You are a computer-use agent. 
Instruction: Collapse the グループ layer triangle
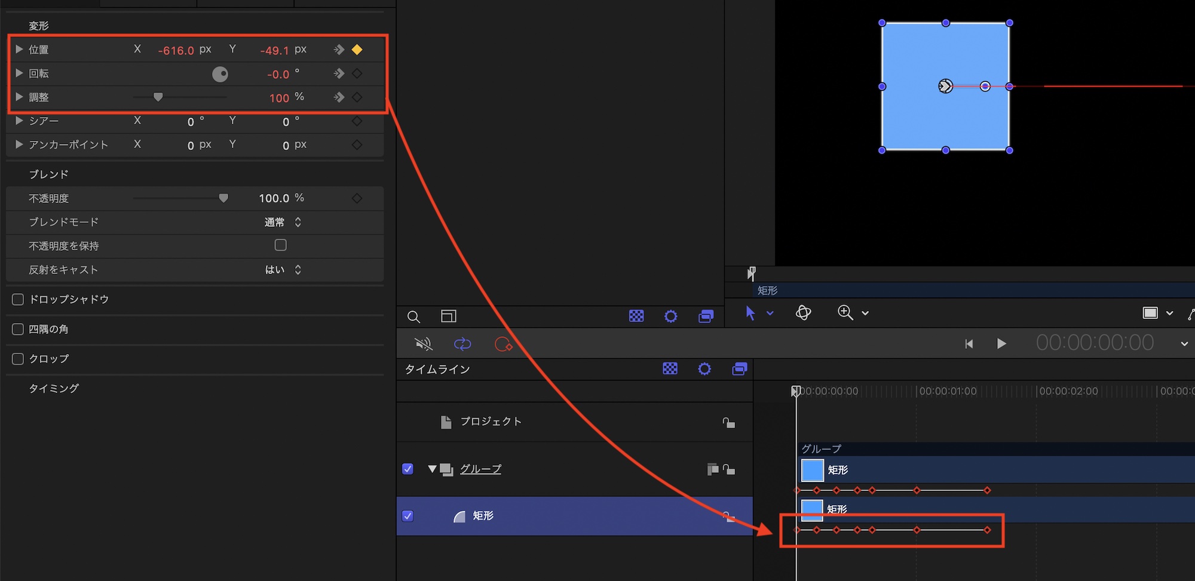432,469
